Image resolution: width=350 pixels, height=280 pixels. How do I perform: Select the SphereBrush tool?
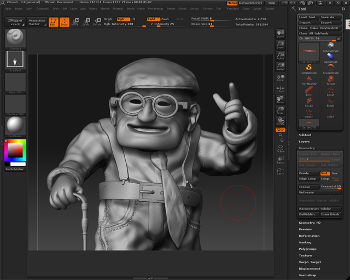tap(331, 46)
